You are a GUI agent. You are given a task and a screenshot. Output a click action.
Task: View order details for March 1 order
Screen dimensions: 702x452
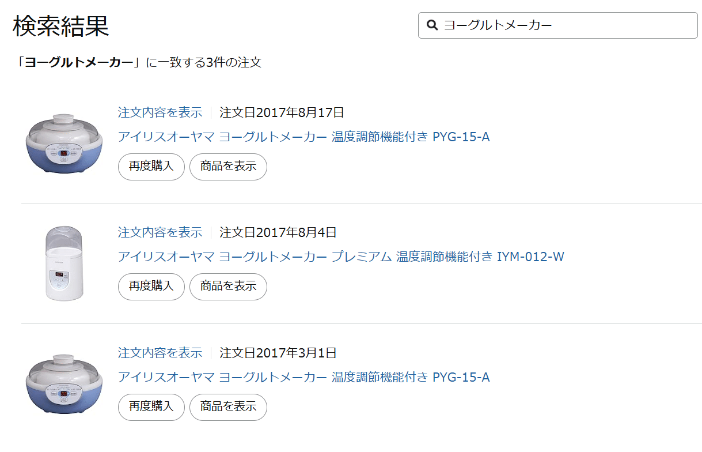point(160,352)
